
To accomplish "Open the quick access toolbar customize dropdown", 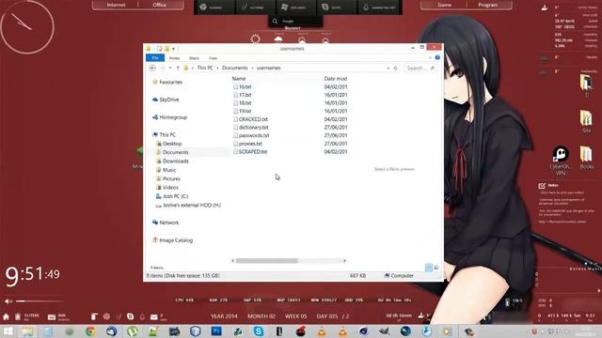I will click(173, 49).
